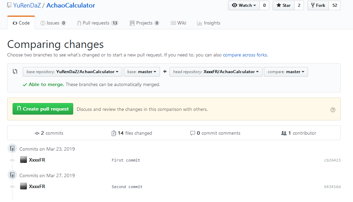
Task: Click the Pull requests branch icon in tab
Action: [79, 23]
